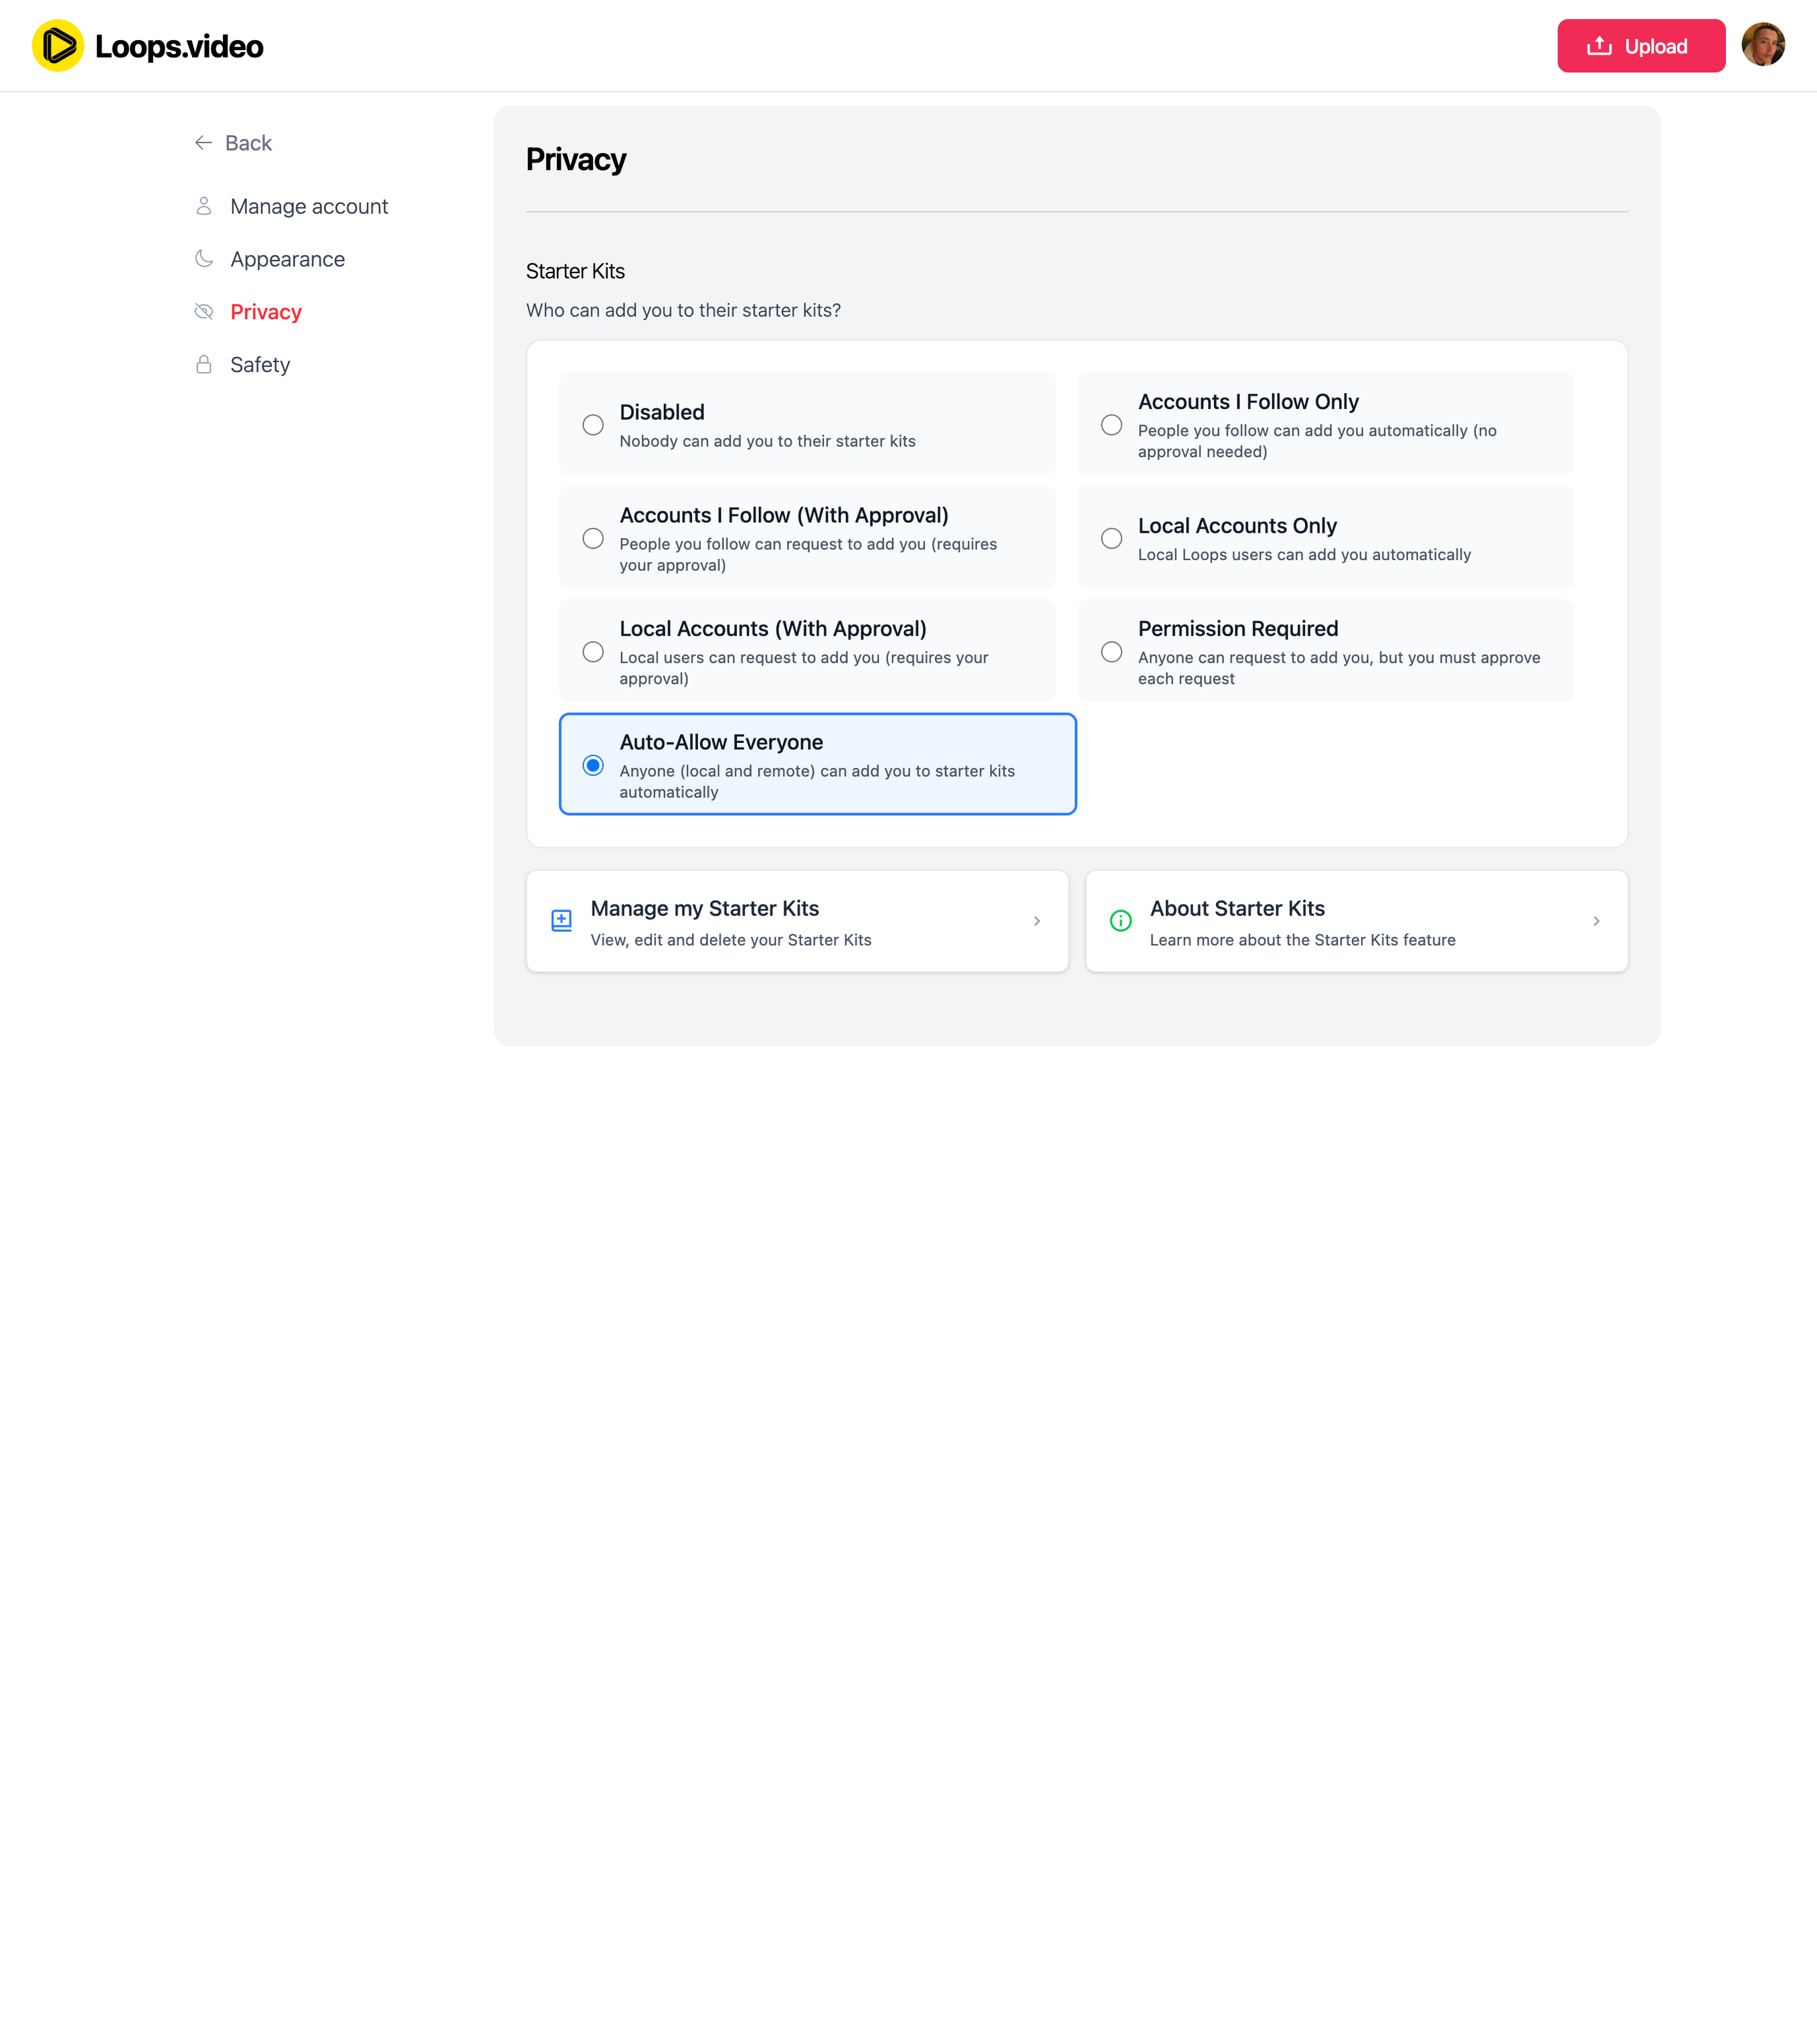
Task: Click "View, edit and delete your Starter Kits"
Action: (x=731, y=940)
